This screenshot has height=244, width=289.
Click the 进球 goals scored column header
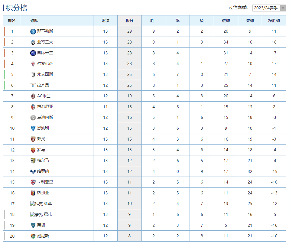226,21
